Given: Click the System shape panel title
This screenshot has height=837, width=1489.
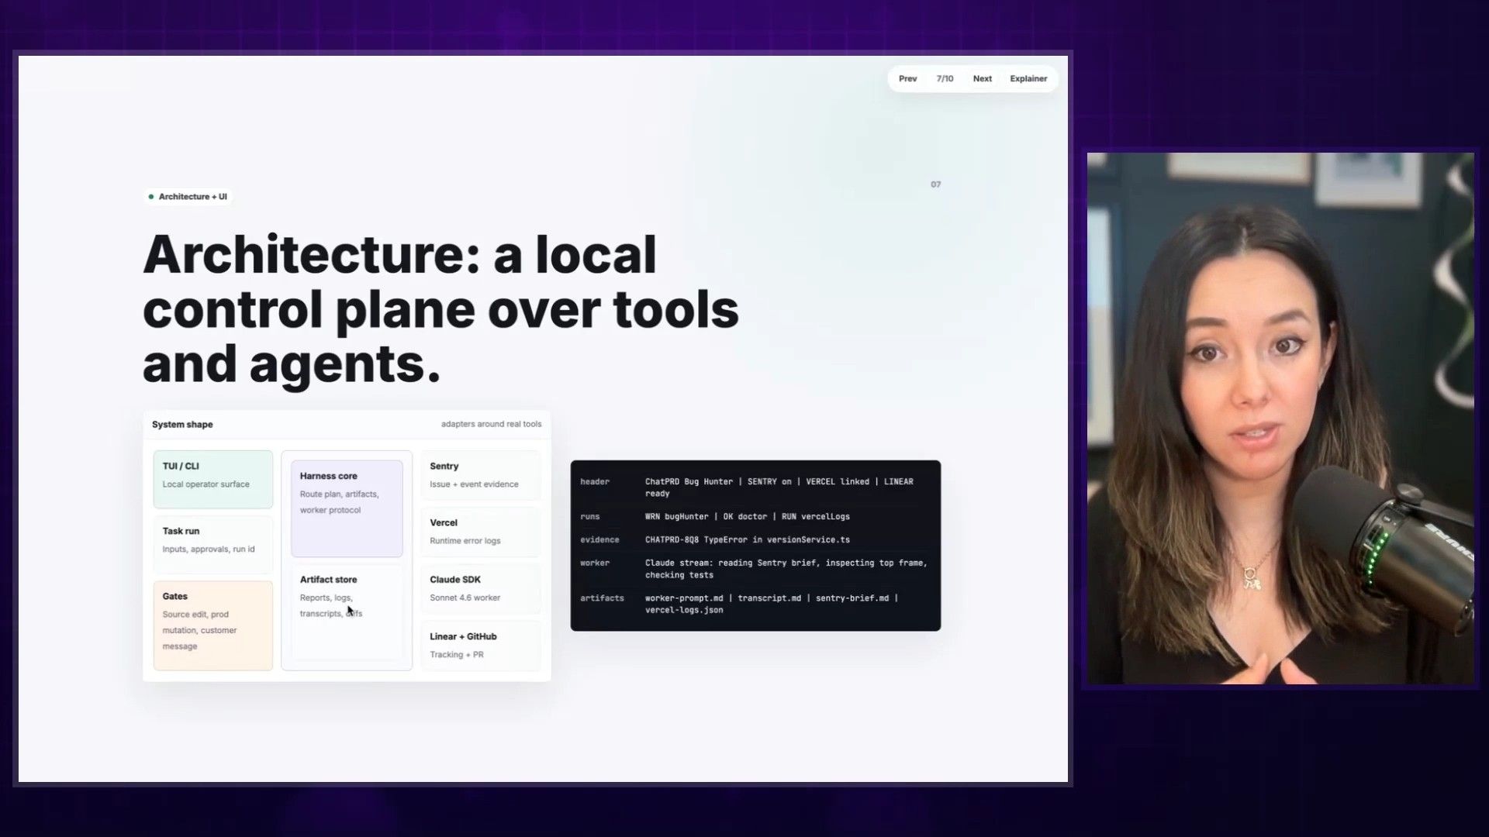Looking at the screenshot, I should coord(182,425).
